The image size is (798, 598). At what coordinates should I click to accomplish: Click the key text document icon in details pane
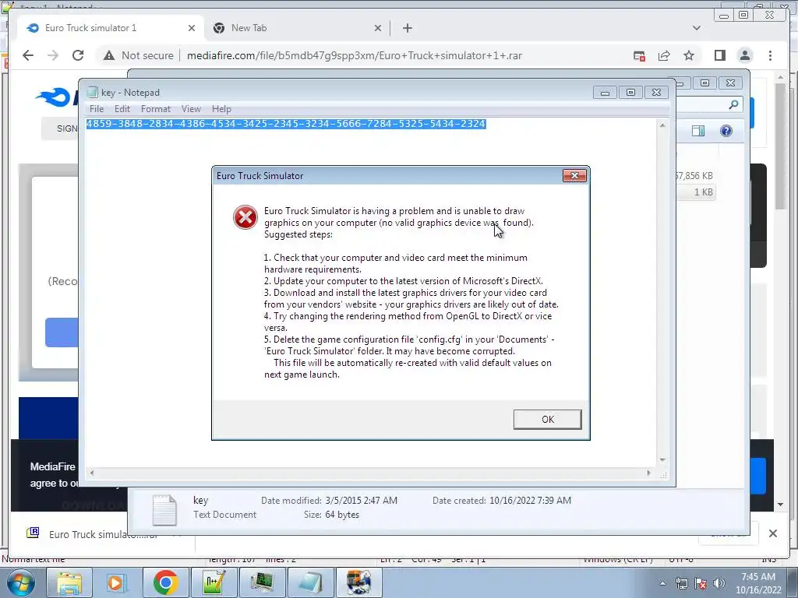[164, 509]
